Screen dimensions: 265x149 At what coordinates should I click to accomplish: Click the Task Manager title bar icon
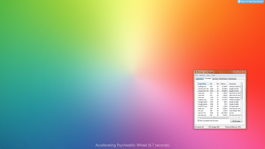[195, 72]
